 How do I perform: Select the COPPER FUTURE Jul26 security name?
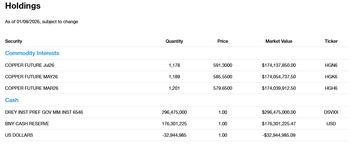pos(29,65)
